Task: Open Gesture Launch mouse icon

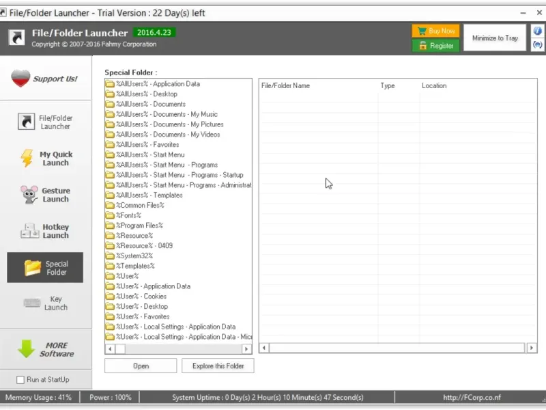Action: (29, 195)
